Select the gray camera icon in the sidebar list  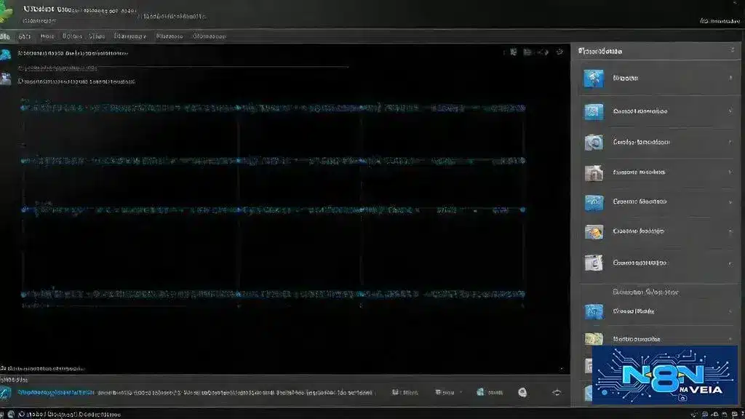(594, 143)
